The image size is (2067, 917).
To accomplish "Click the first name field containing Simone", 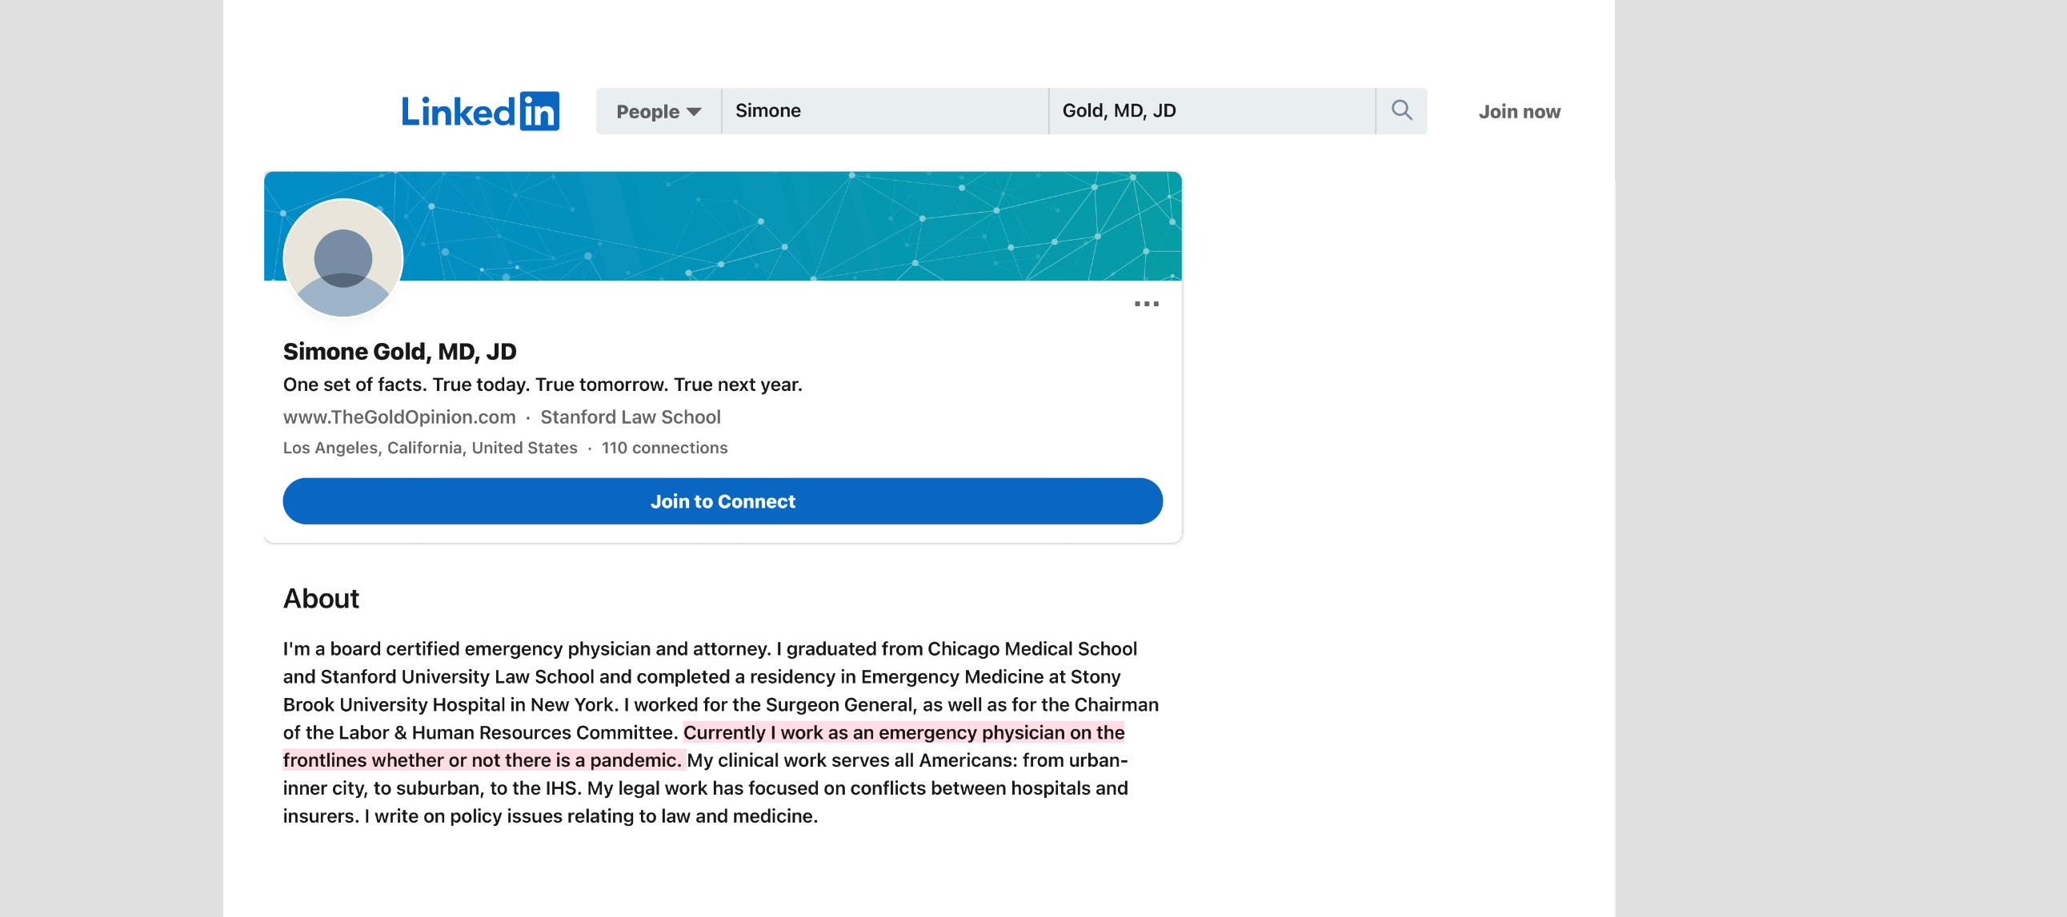I will [884, 110].
